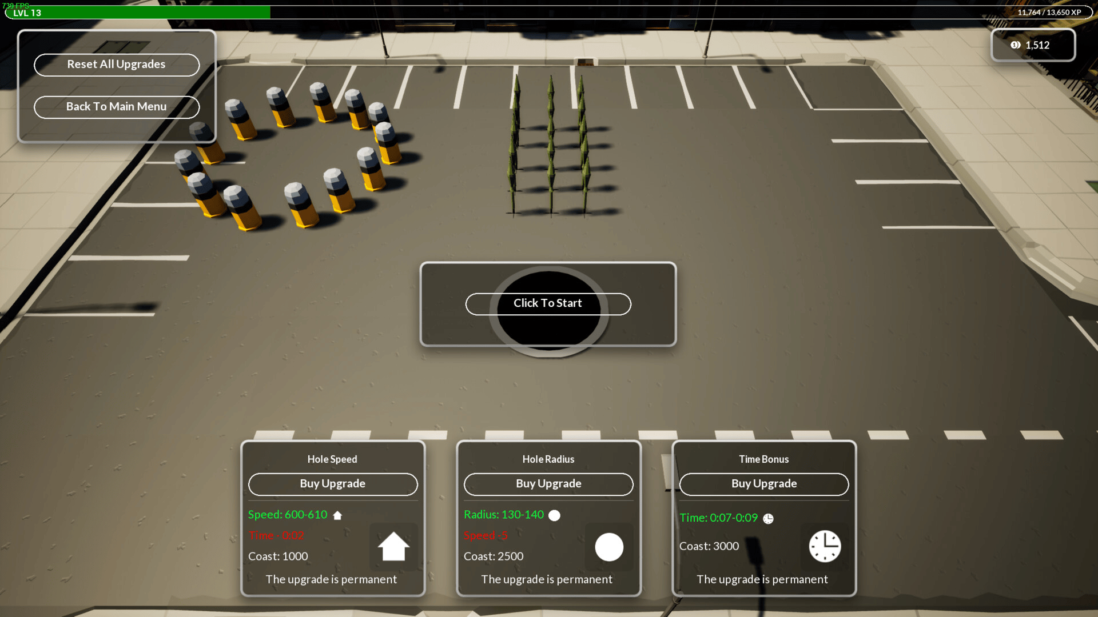1098x617 pixels.
Task: Click the large clock icon in Time Bonus card
Action: (x=825, y=546)
